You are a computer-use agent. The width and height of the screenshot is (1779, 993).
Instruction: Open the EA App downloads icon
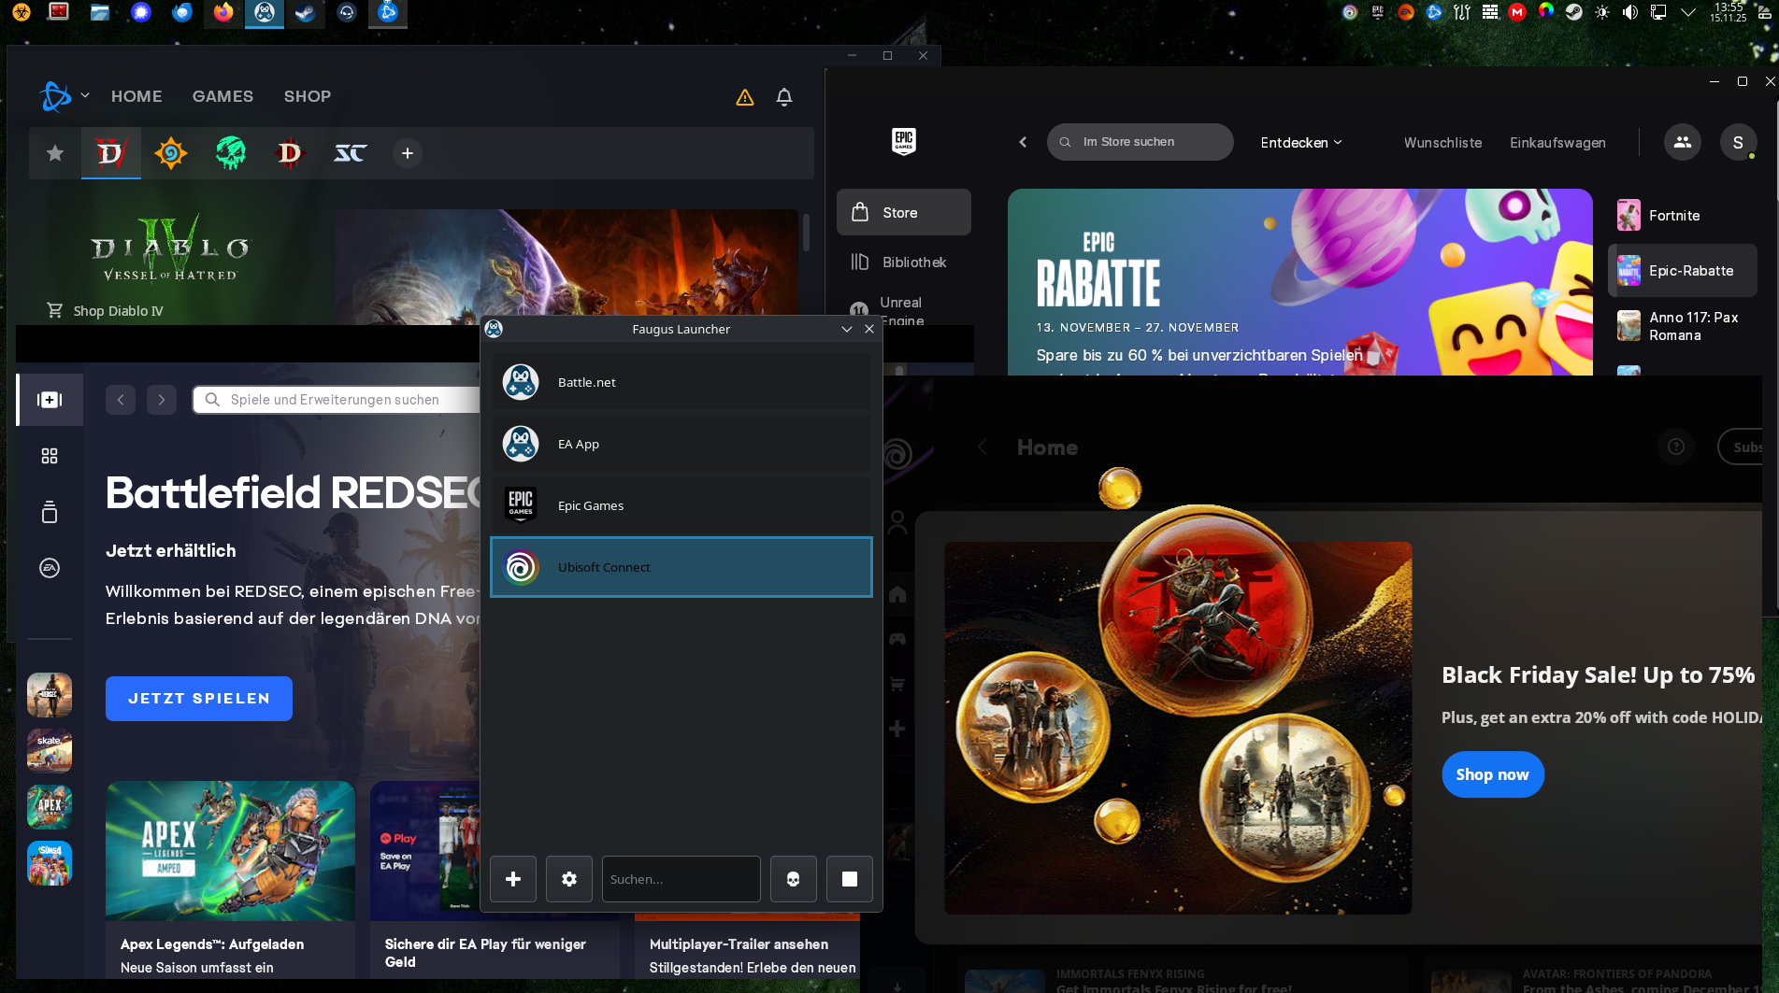pos(50,512)
